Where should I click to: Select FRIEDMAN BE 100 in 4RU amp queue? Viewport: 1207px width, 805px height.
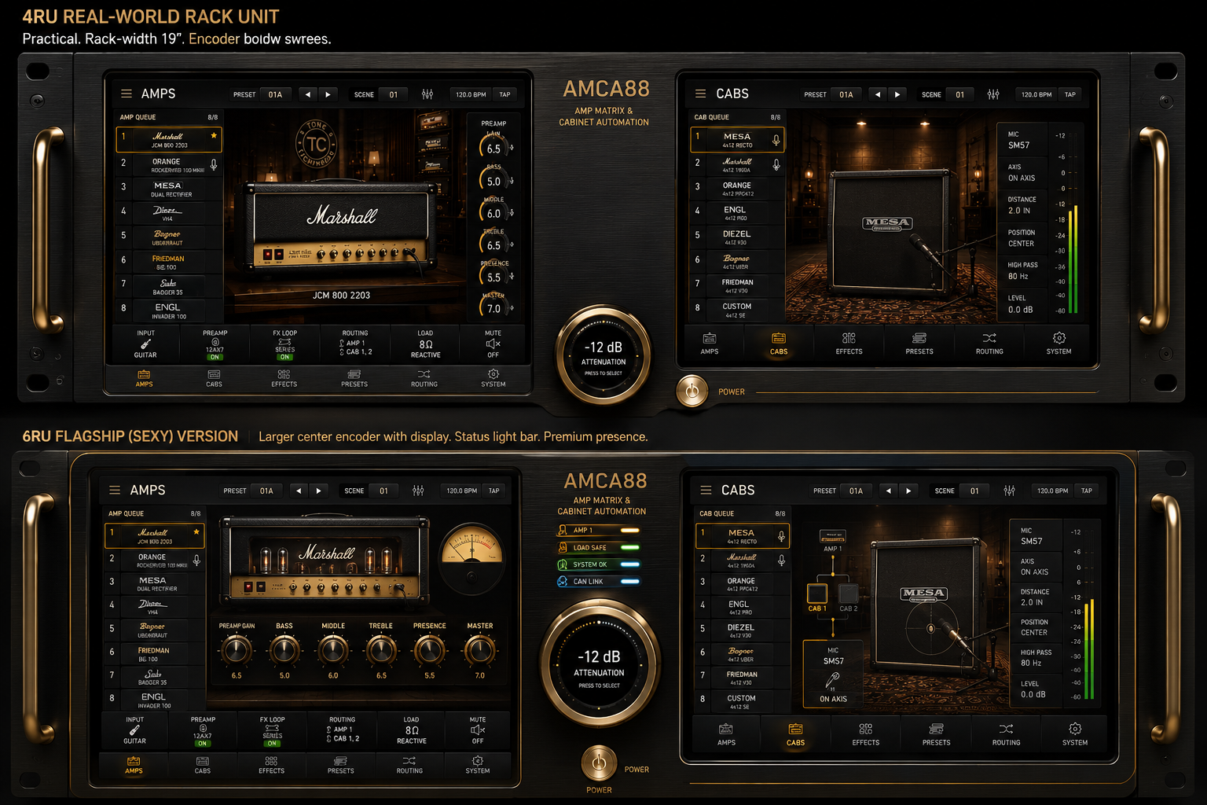click(x=168, y=262)
